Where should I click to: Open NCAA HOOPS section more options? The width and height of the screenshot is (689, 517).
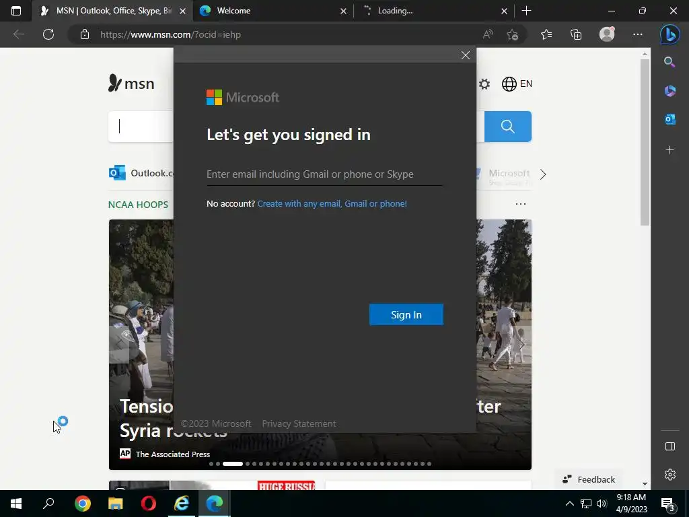(x=521, y=204)
